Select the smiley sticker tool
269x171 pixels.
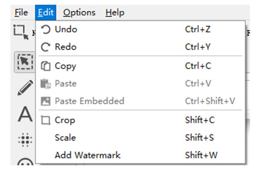25,162
